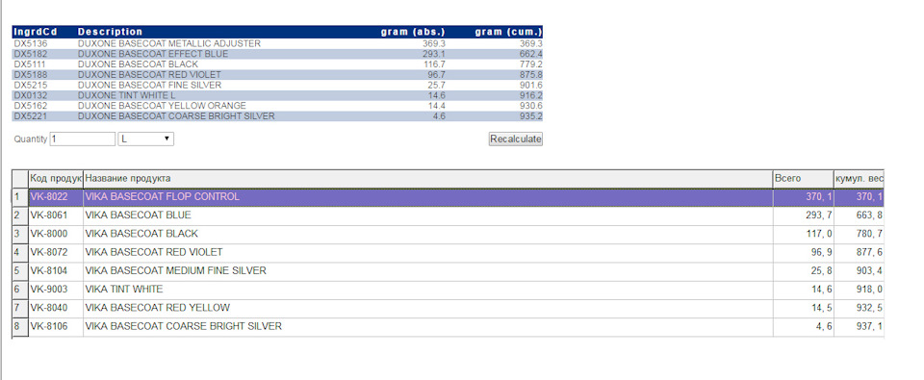Image resolution: width=924 pixels, height=380 pixels.
Task: Select DUXONE BASECOAT RED VIOLET description
Action: click(x=150, y=75)
